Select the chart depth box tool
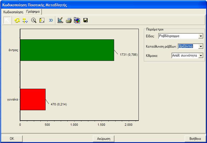Screen dimensions: 207x143 tap(42, 20)
